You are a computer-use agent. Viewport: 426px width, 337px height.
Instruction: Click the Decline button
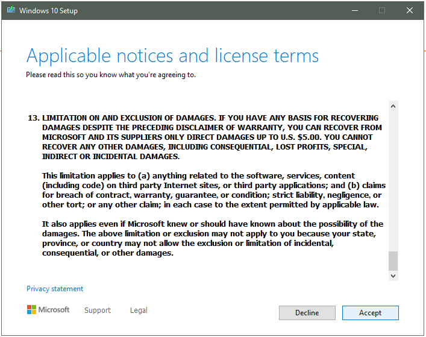(x=307, y=313)
